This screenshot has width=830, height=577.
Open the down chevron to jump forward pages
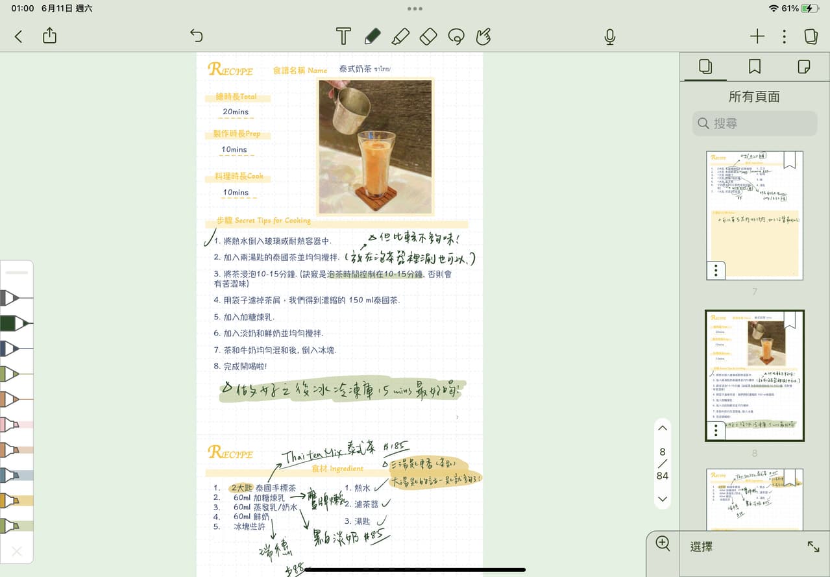point(662,499)
